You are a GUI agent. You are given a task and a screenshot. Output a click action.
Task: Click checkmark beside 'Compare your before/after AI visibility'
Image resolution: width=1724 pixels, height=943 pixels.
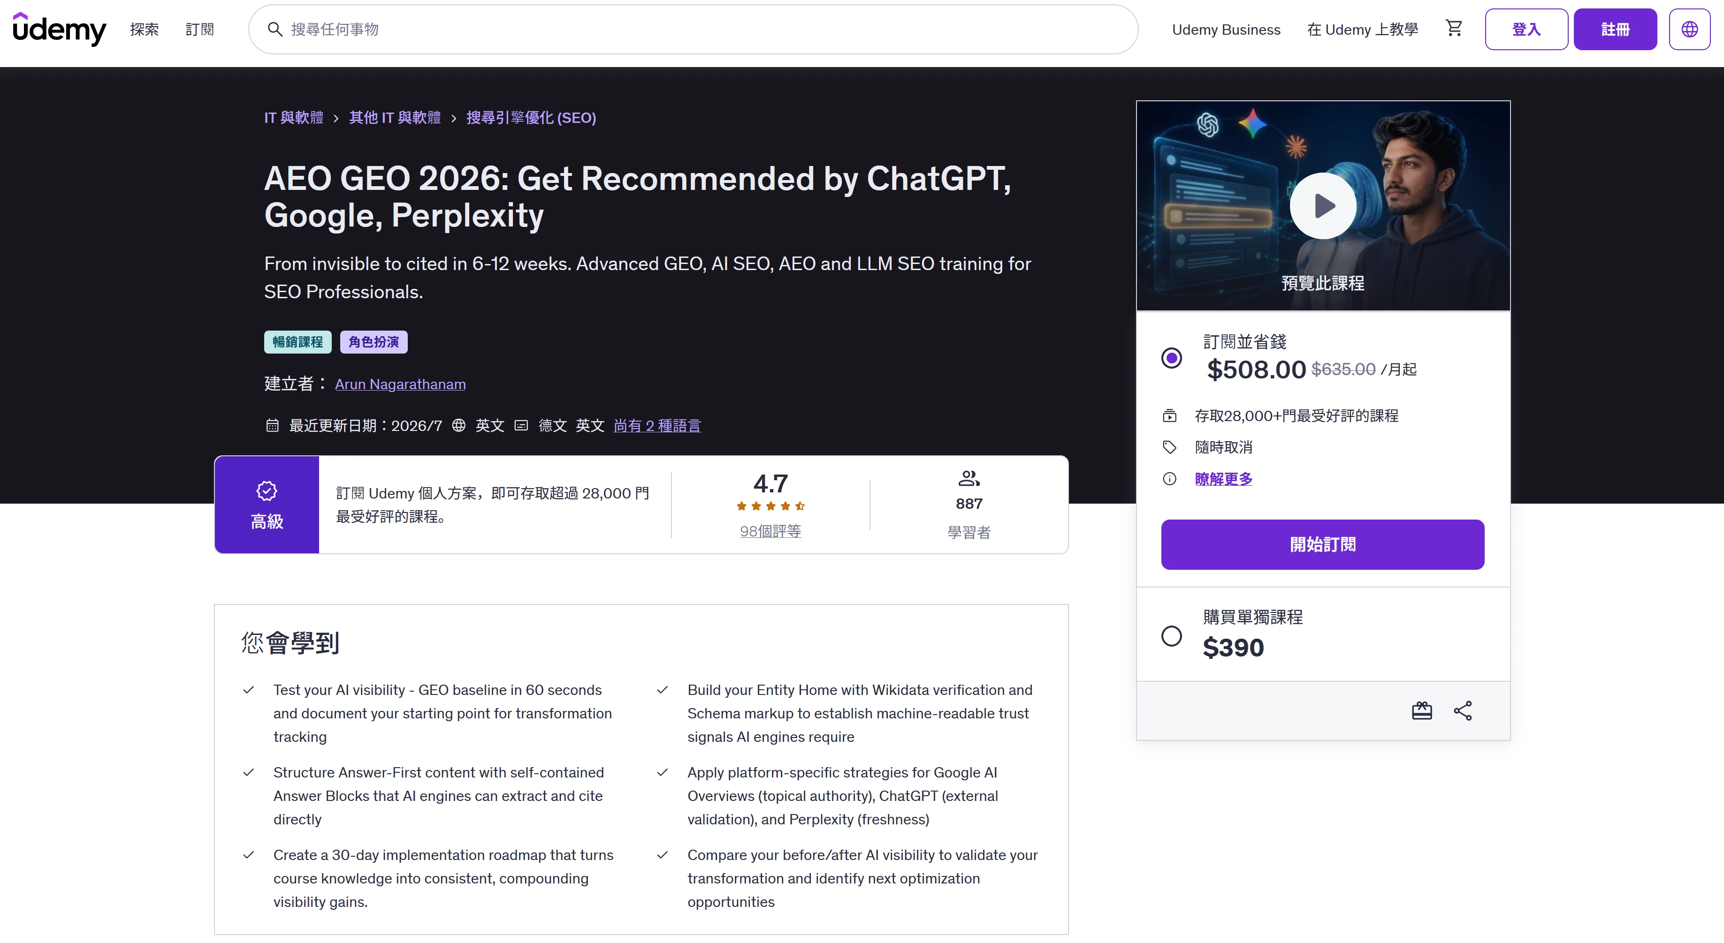[x=663, y=855]
